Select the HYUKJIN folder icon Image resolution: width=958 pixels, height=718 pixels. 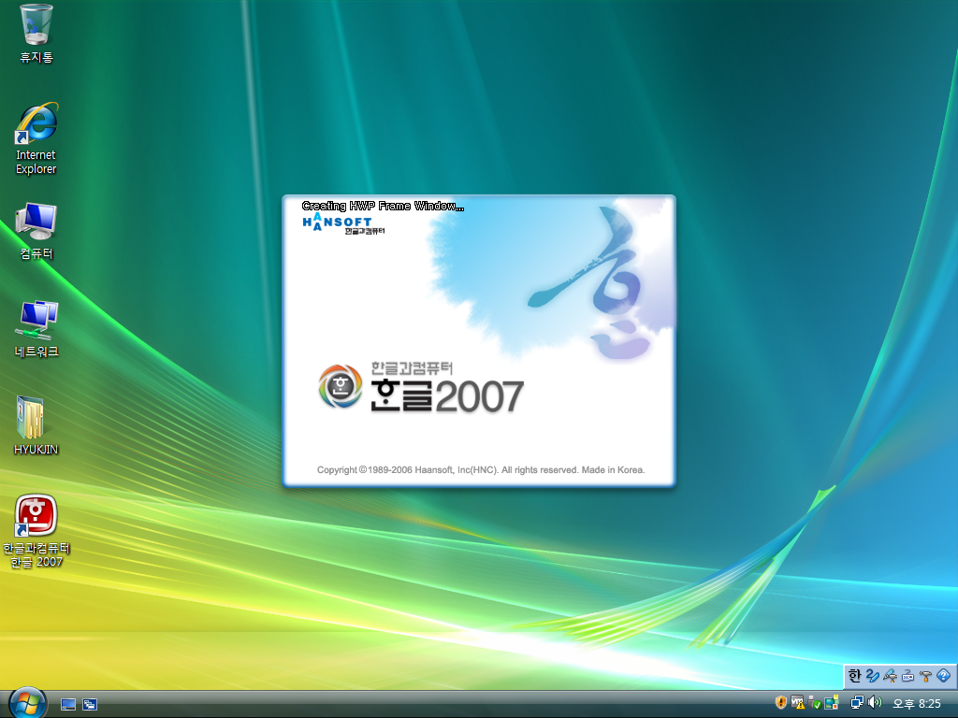coord(36,425)
